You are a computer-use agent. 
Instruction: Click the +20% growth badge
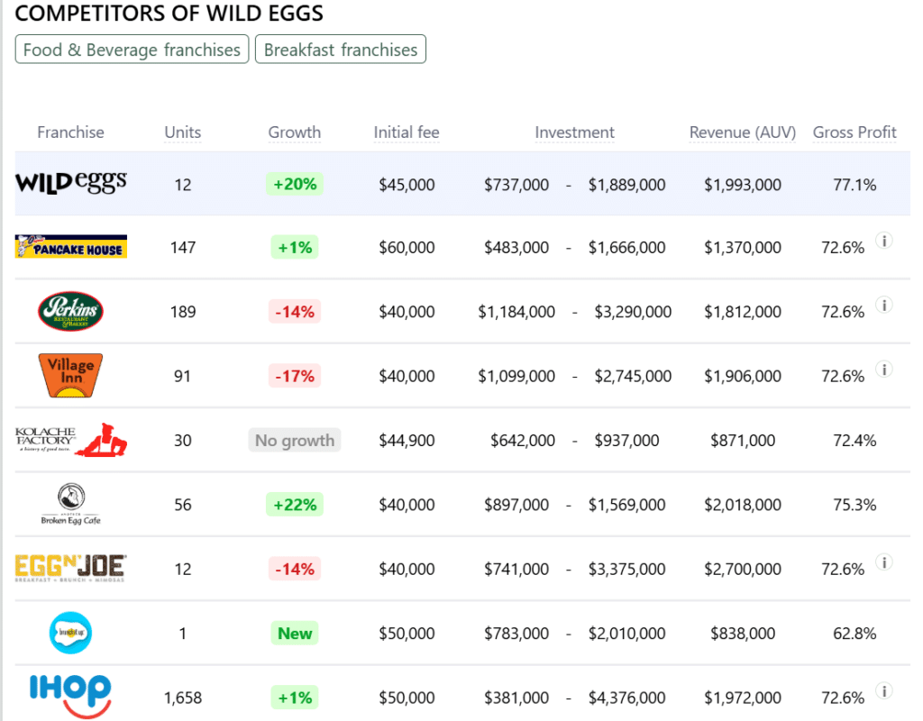(295, 184)
